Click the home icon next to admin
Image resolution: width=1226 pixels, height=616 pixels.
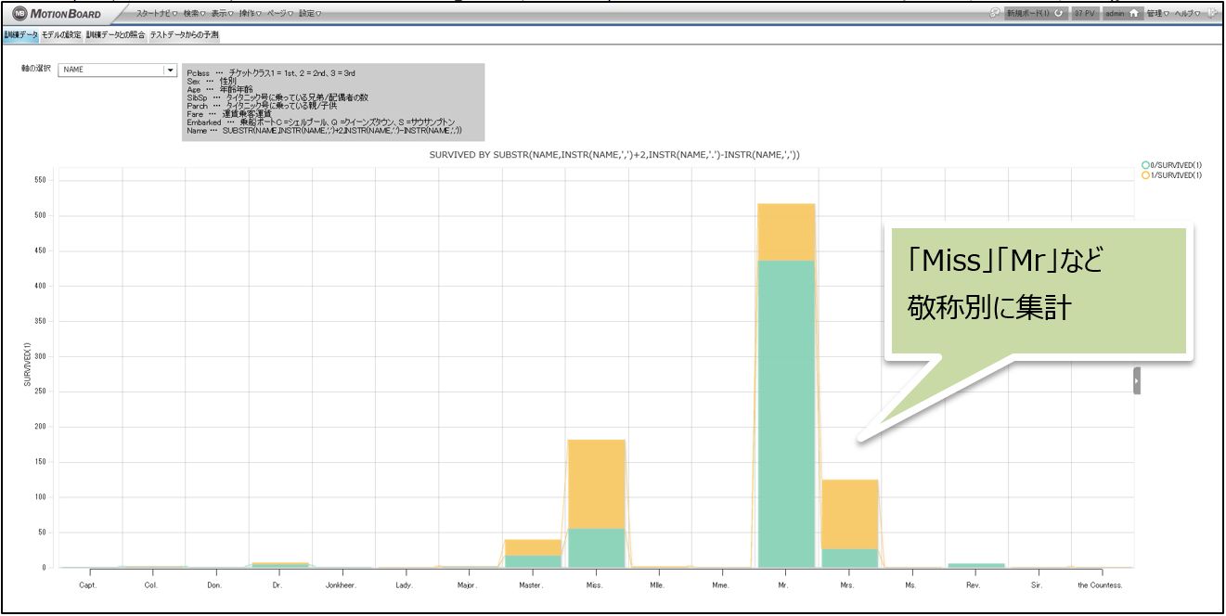click(1134, 13)
